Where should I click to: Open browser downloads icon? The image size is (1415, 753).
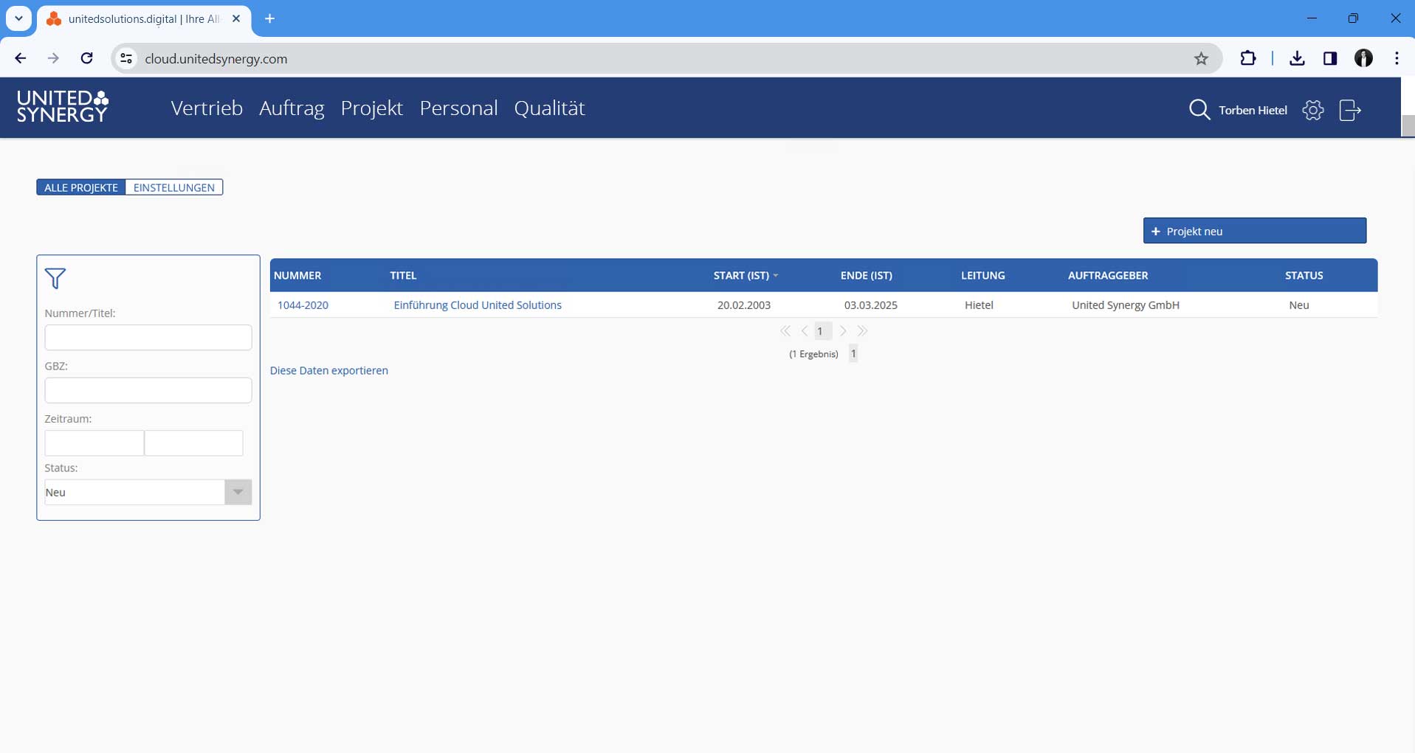(x=1297, y=58)
